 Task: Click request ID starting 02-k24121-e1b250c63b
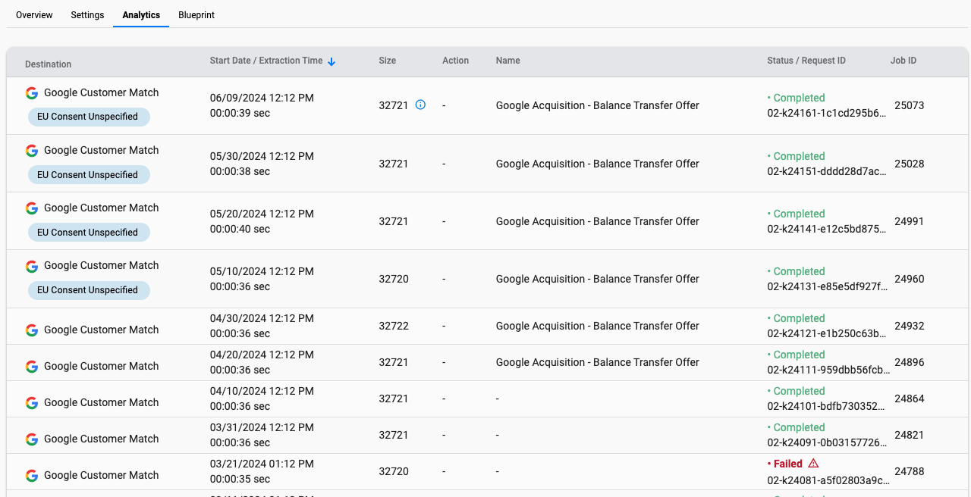coord(827,333)
